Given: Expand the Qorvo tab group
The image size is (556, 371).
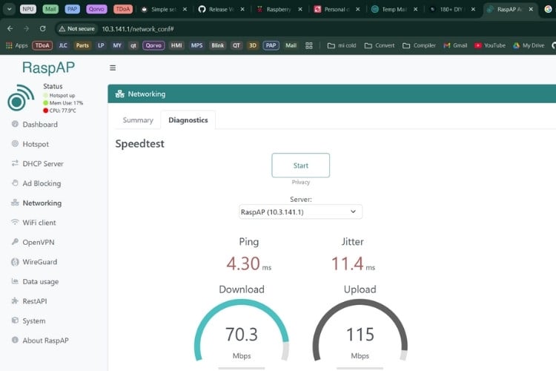Looking at the screenshot, I should (x=96, y=9).
